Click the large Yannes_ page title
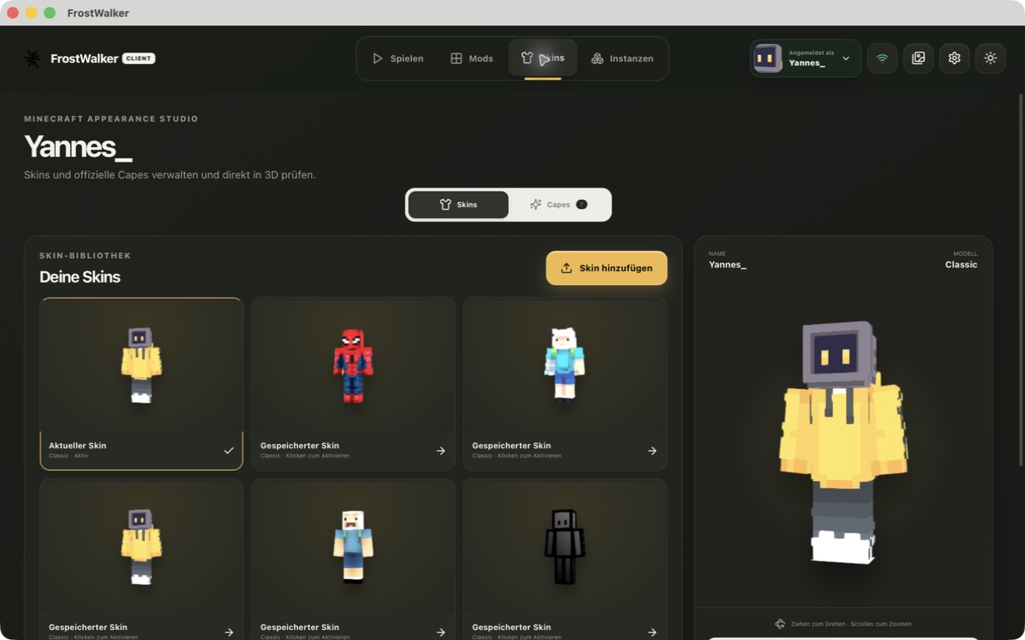This screenshot has width=1025, height=640. [78, 147]
